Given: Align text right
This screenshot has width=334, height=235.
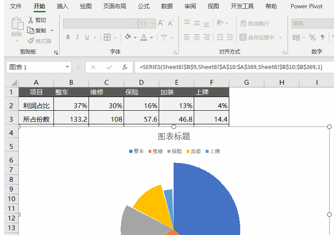Looking at the screenshot, I should [x=206, y=37].
